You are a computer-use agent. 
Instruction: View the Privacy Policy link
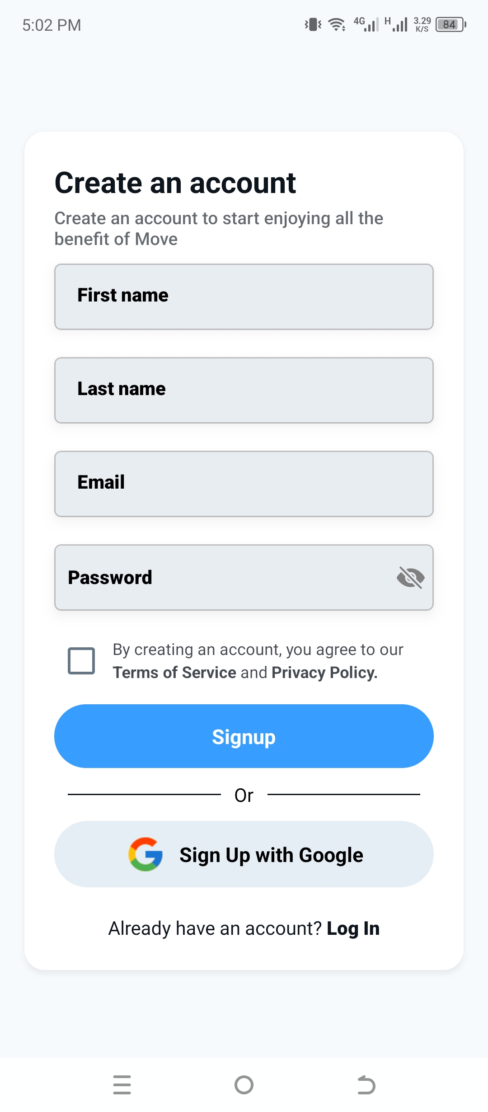point(324,673)
